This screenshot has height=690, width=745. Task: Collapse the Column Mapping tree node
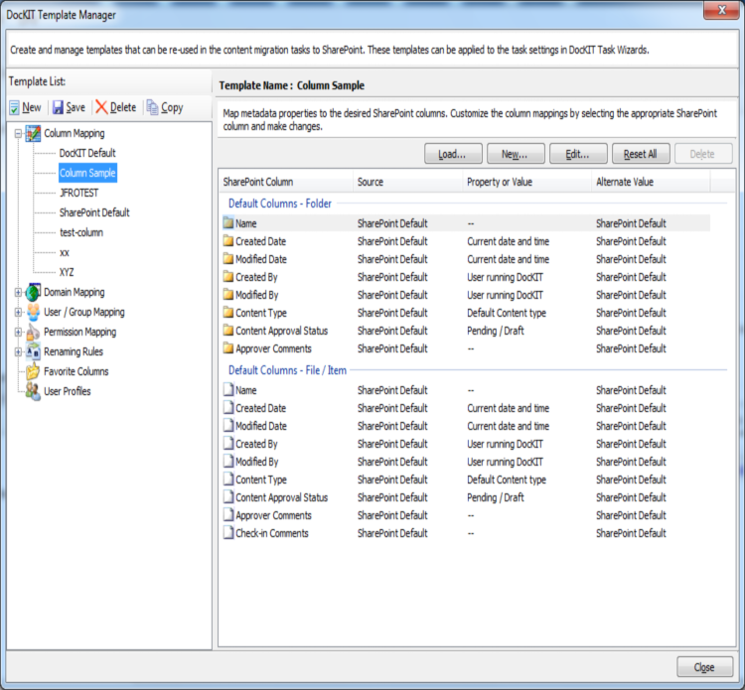(18, 134)
